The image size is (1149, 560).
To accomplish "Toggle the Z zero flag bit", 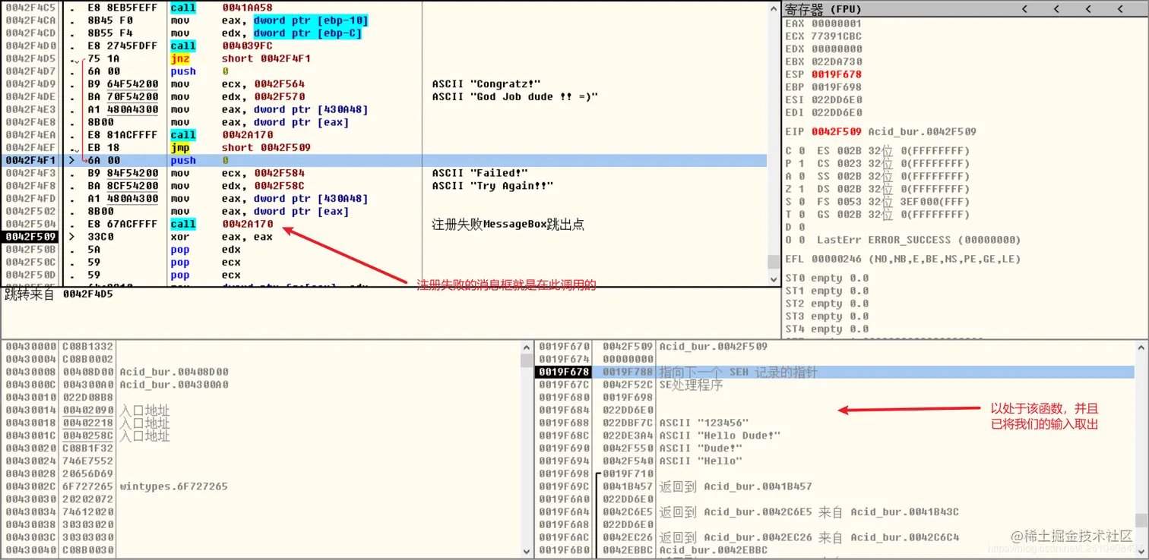I will pos(802,189).
